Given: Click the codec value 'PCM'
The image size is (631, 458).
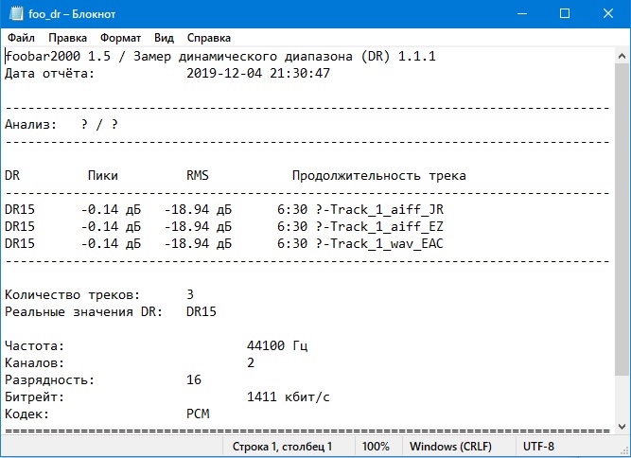Looking at the screenshot, I should tap(198, 414).
